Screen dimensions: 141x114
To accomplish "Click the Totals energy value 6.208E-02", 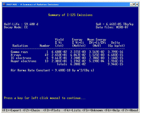I will [78, 64].
